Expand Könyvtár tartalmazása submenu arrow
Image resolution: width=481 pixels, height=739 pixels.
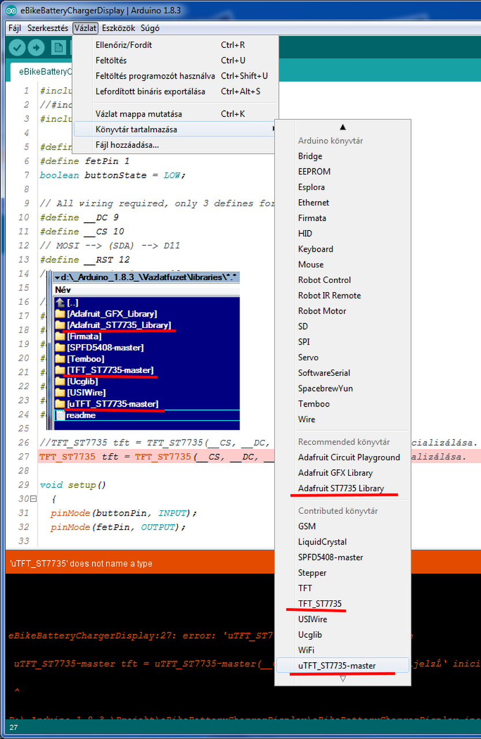click(273, 129)
